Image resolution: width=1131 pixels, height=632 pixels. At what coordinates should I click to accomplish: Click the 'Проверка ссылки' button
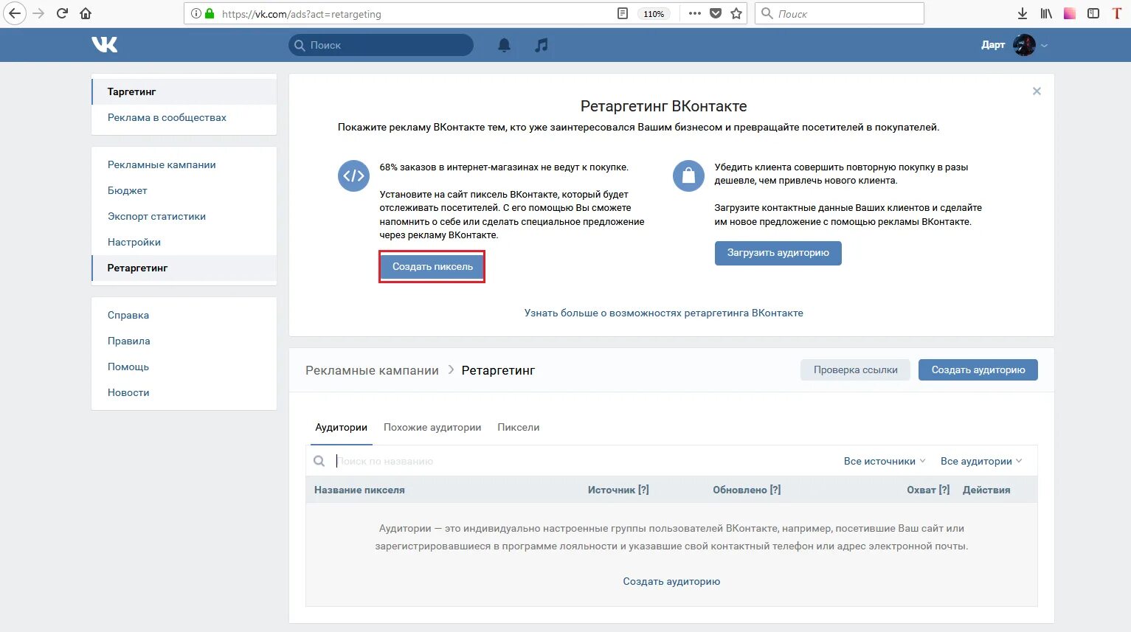tap(855, 370)
